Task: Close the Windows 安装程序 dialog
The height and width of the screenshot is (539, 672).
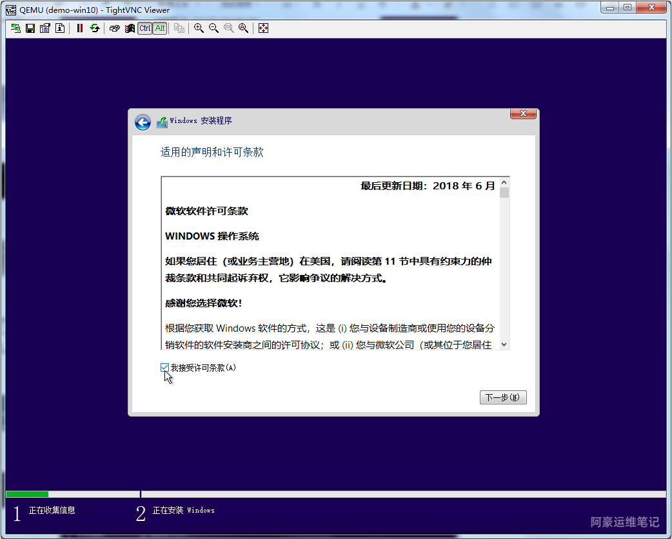Action: [x=523, y=114]
